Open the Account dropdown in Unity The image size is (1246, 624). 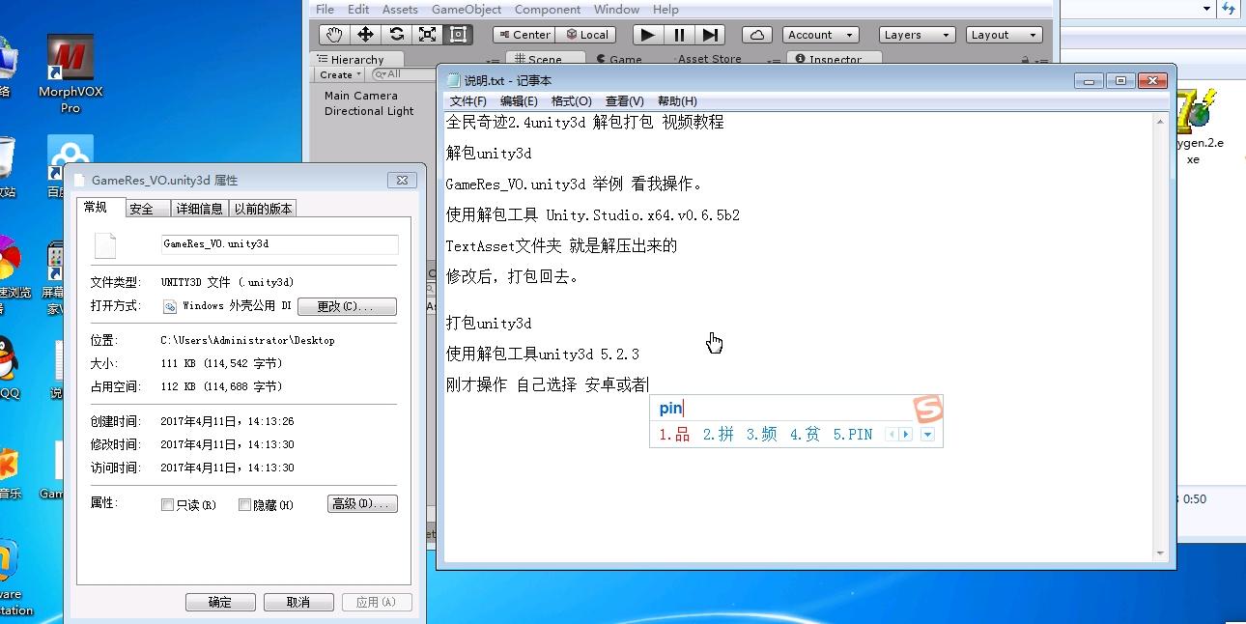pos(822,35)
